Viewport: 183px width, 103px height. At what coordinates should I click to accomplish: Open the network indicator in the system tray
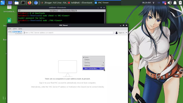(154, 3)
